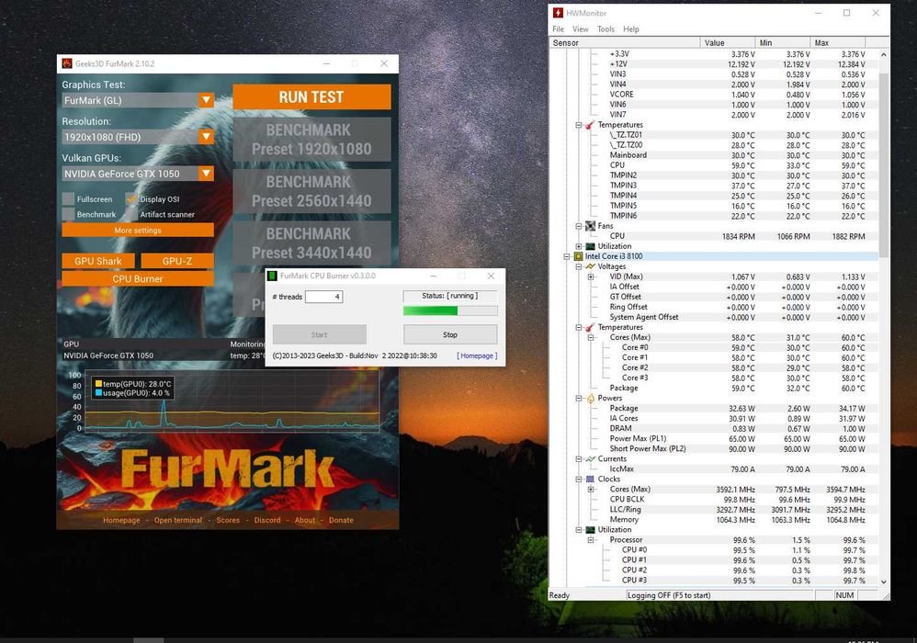This screenshot has width=917, height=643.
Task: Click the fan icon beside Fans in HWMonitor
Action: pyautogui.click(x=590, y=226)
